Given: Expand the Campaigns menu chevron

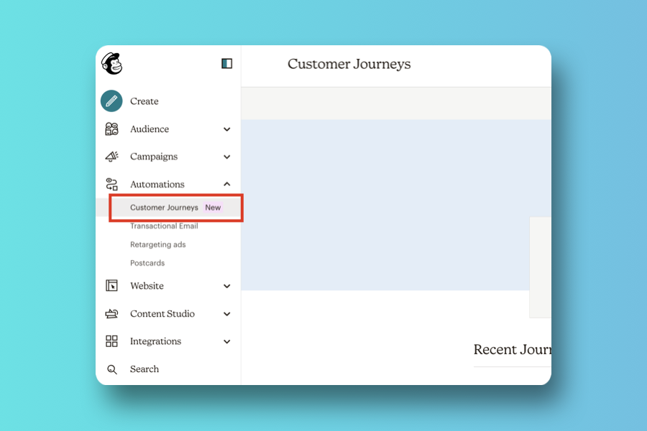Looking at the screenshot, I should pos(227,157).
